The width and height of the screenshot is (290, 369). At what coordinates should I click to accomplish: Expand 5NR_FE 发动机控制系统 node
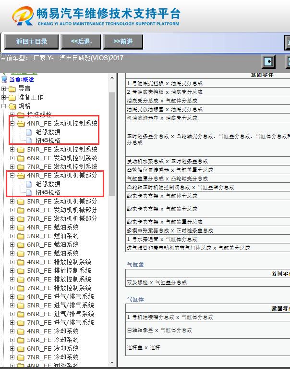12,149
